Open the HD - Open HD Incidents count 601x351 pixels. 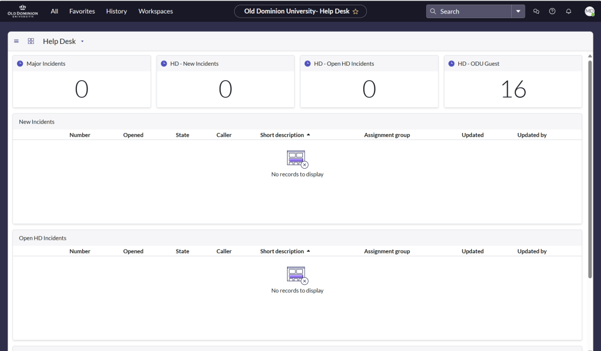[x=369, y=89]
